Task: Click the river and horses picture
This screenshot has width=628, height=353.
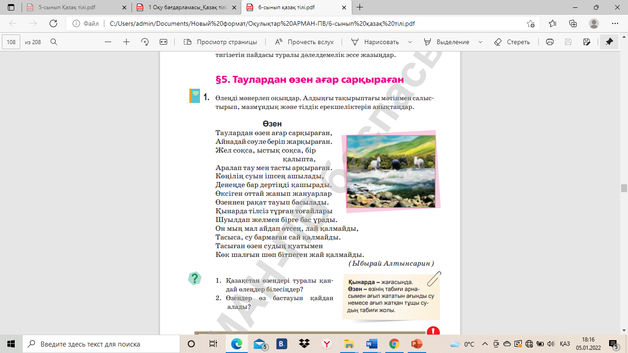Action: tap(390, 171)
